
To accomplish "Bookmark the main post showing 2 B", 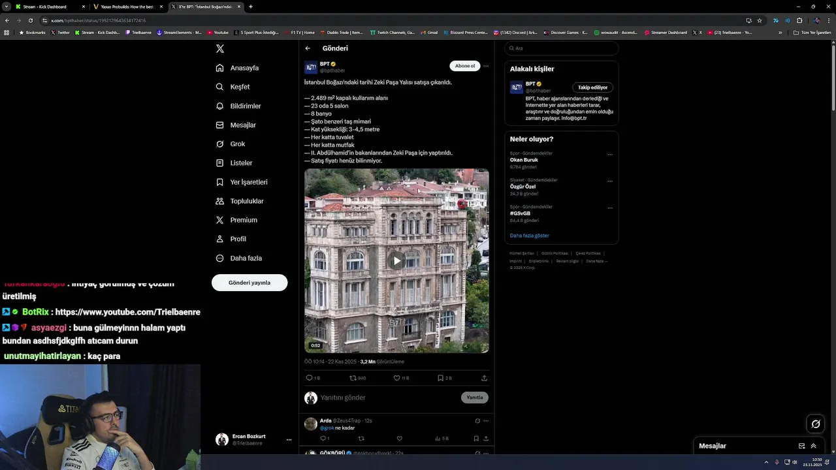I will [x=445, y=378].
